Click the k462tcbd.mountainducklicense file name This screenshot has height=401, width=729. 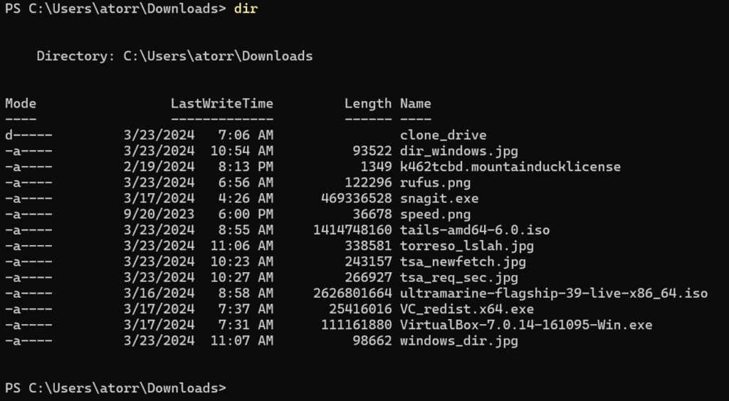tap(510, 167)
